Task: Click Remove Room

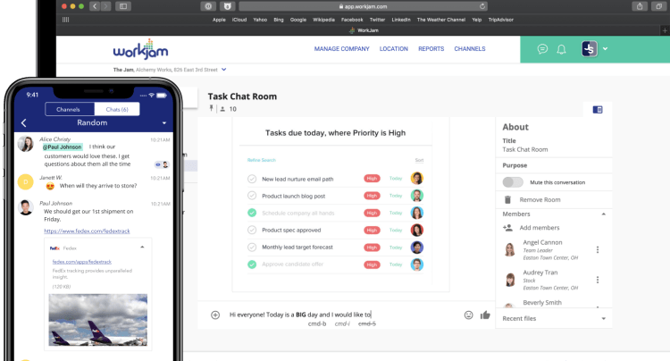Action: pos(540,199)
